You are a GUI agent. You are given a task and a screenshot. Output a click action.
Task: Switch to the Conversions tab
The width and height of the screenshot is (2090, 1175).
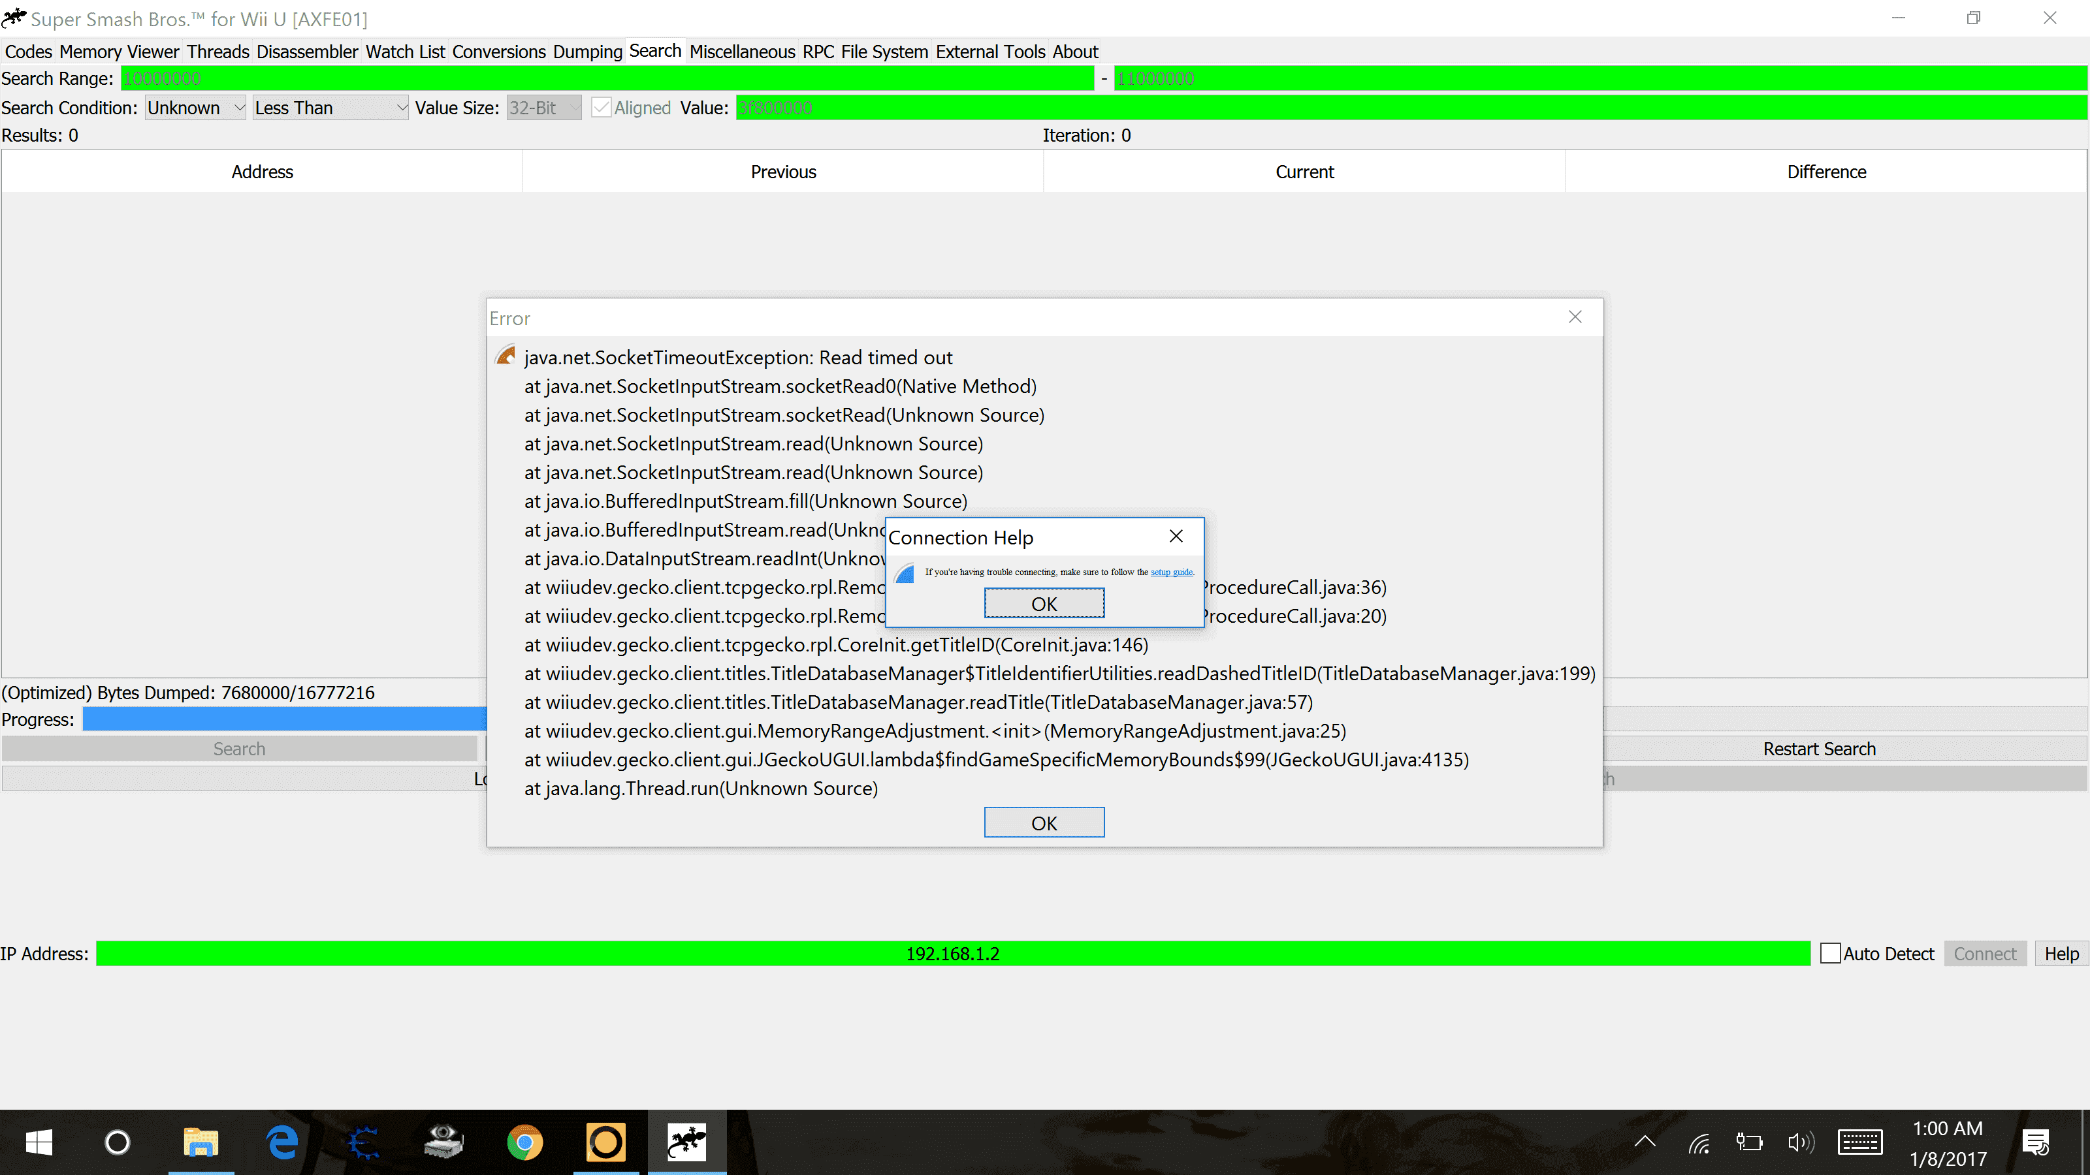click(499, 52)
